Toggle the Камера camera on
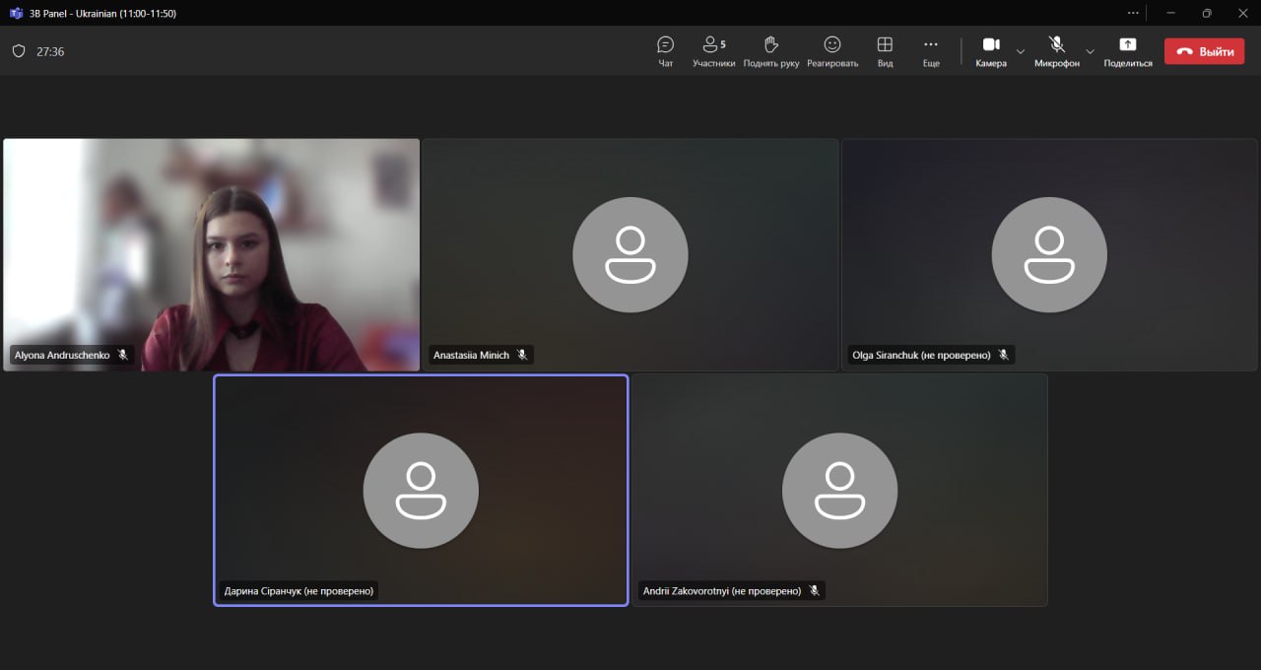 click(991, 51)
